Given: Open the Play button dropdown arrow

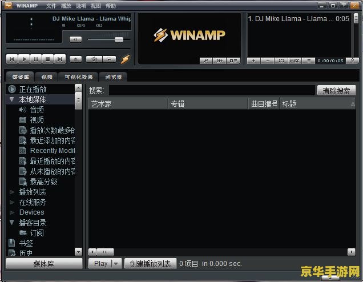Looking at the screenshot, I should coord(116,264).
